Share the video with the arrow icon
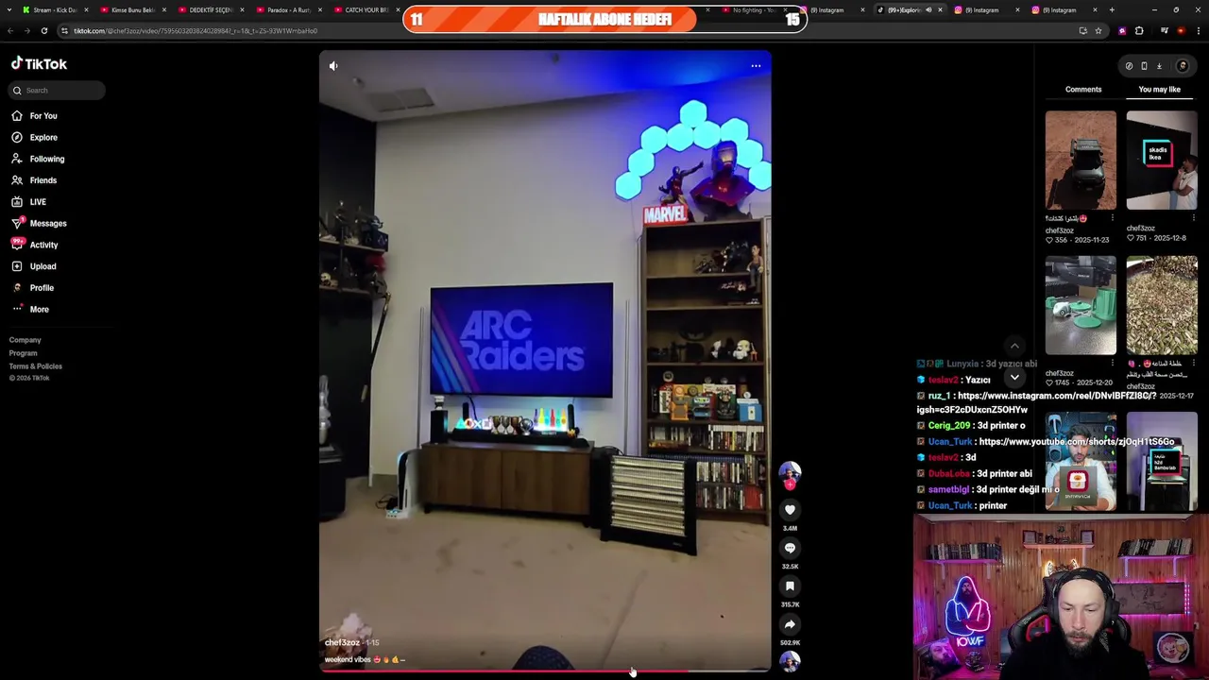This screenshot has height=680, width=1209. (790, 624)
